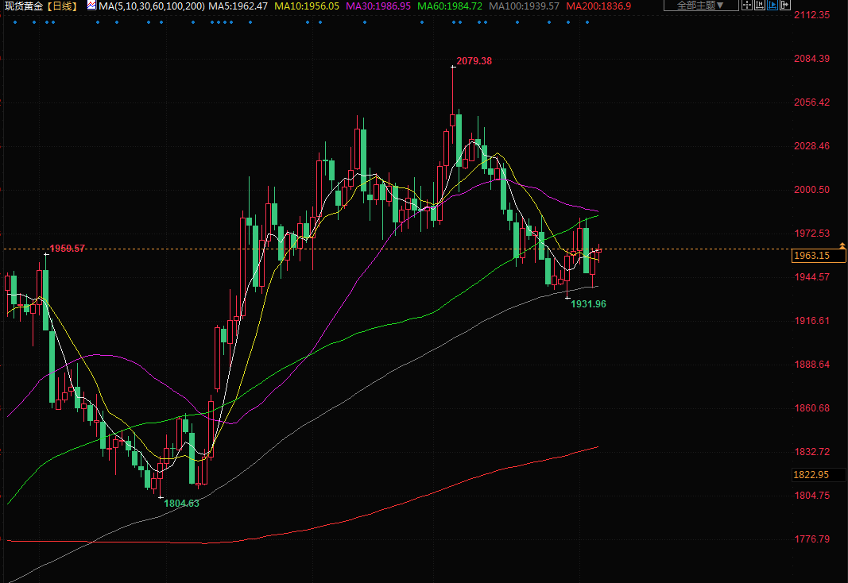Click the 现货黄金 instrument title
The height and width of the screenshot is (583, 848).
(23, 6)
